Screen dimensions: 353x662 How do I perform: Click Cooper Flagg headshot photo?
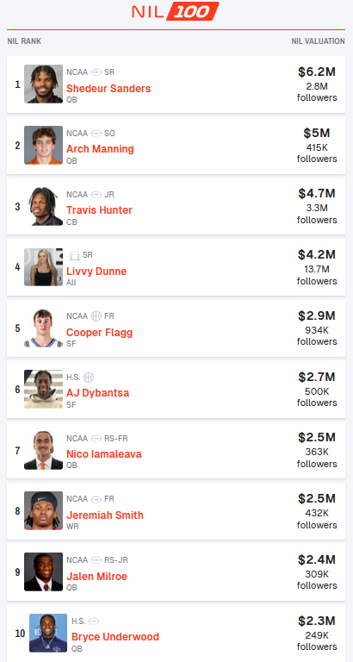click(43, 328)
